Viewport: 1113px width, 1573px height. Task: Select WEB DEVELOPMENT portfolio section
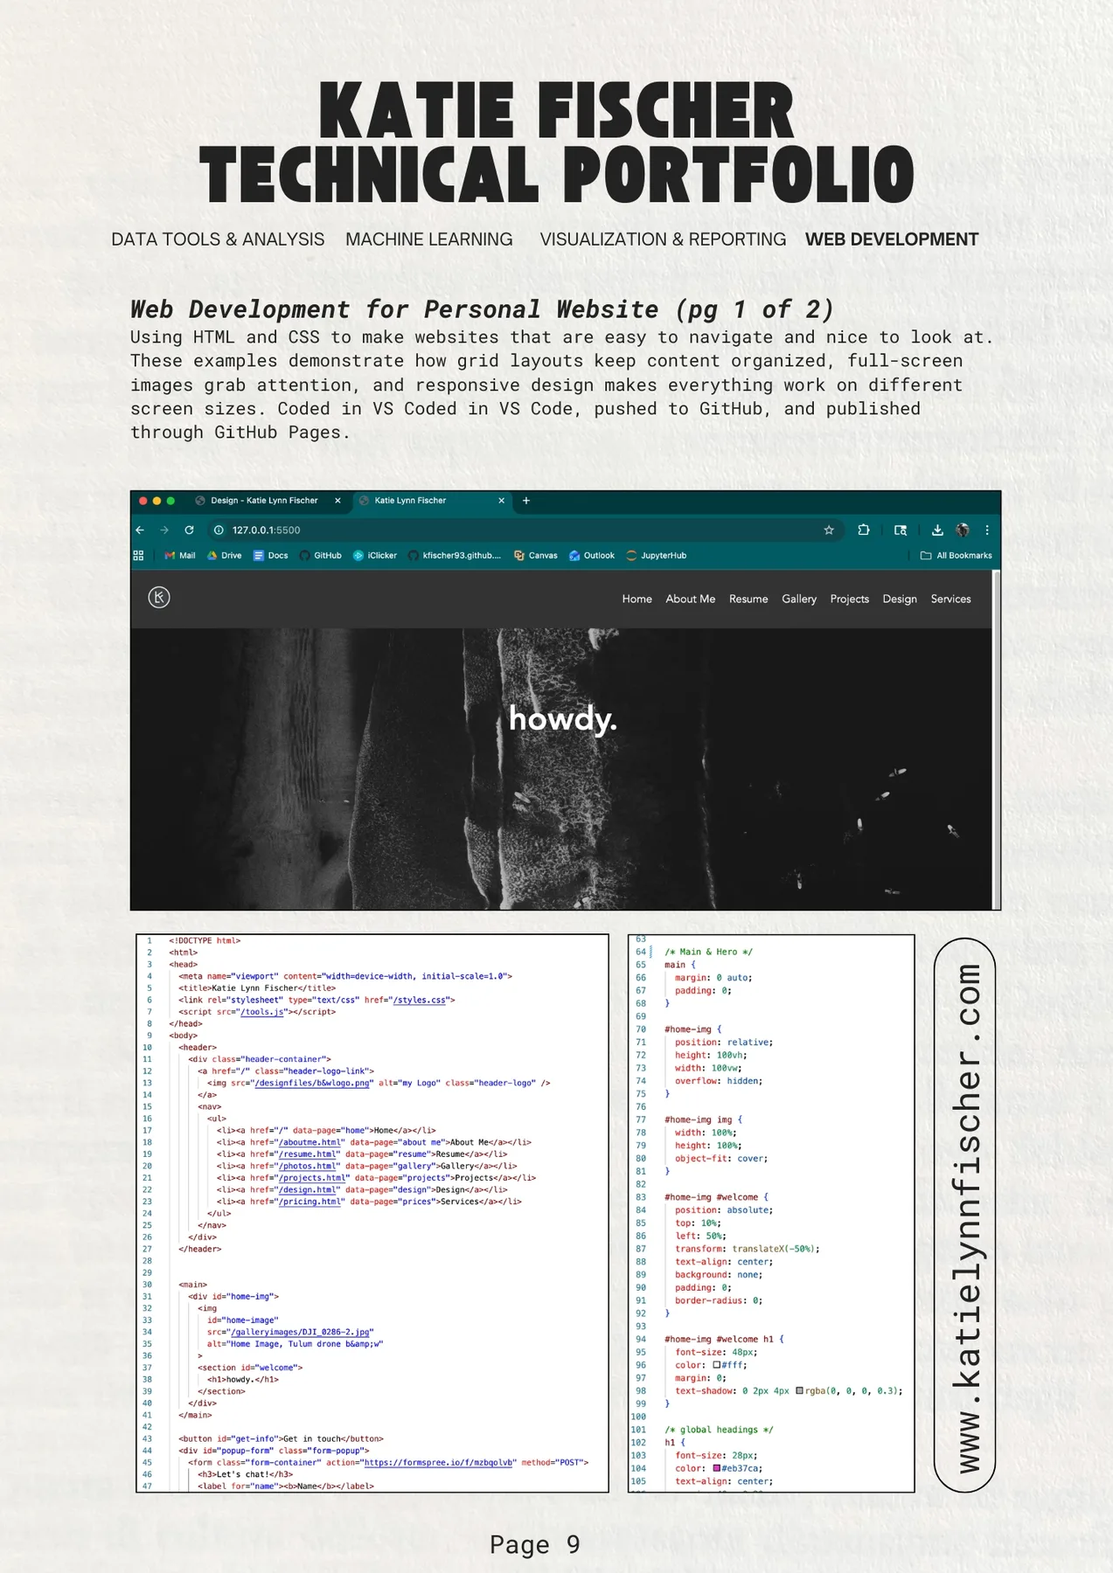[892, 239]
